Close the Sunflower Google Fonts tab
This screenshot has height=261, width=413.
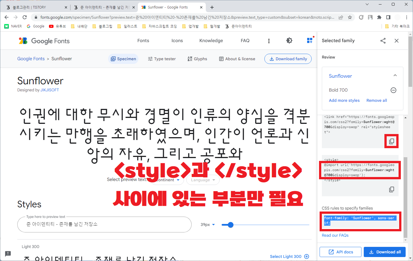pos(201,7)
